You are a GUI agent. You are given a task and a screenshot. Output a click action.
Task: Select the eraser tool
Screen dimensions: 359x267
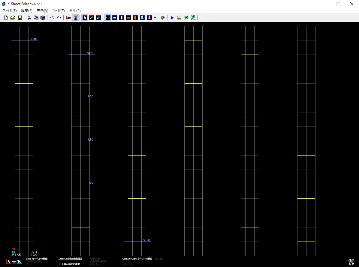[98, 18]
